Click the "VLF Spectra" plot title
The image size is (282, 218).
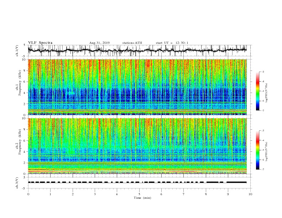click(40, 43)
